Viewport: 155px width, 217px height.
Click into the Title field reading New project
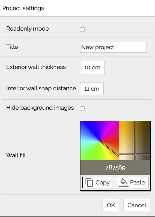pyautogui.click(x=113, y=47)
